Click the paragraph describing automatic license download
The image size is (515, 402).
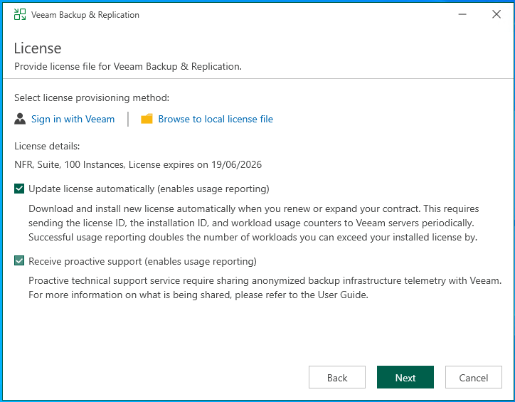pyautogui.click(x=253, y=223)
